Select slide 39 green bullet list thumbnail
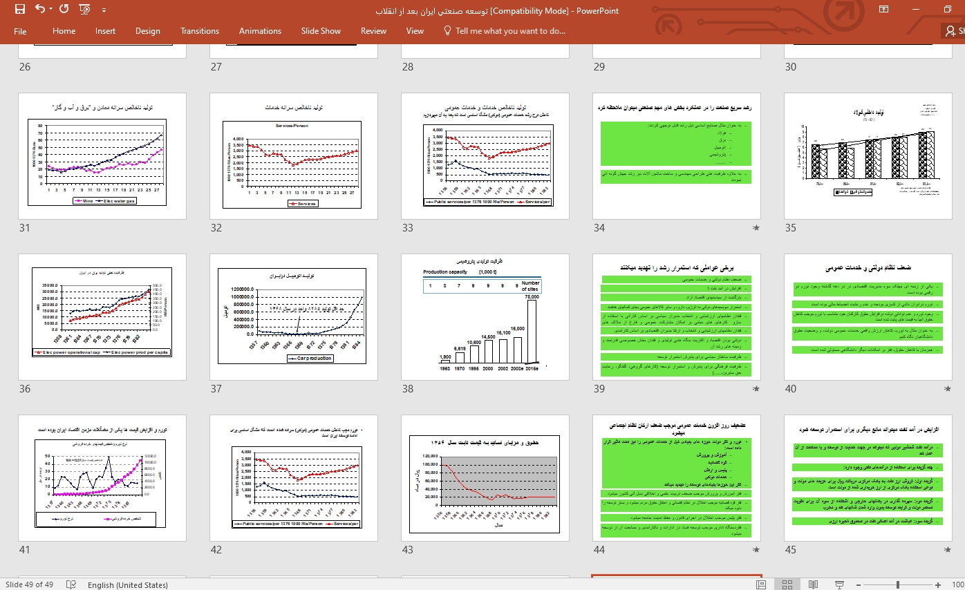 coord(677,317)
